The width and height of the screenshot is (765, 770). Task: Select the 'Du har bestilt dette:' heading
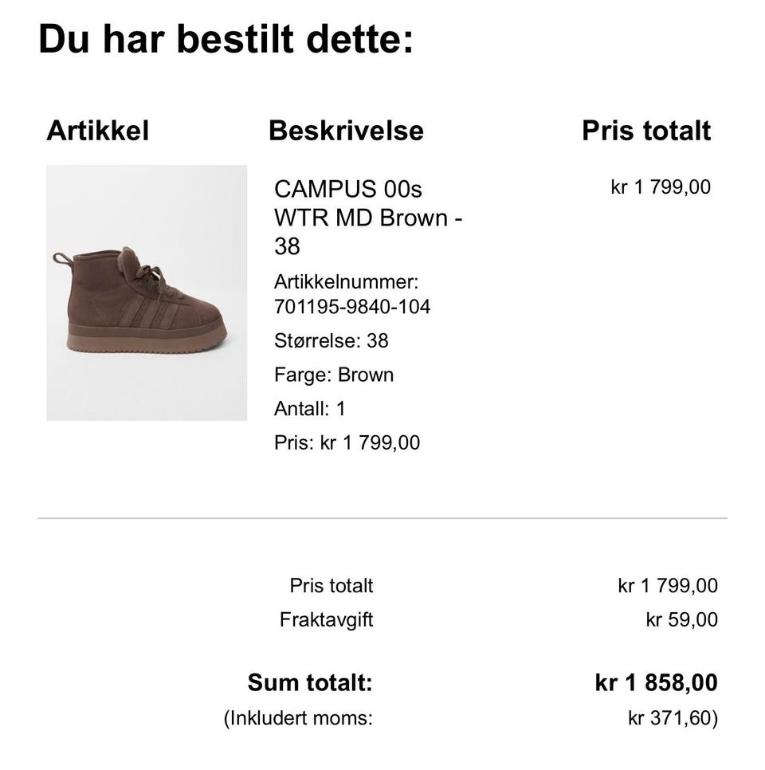226,39
